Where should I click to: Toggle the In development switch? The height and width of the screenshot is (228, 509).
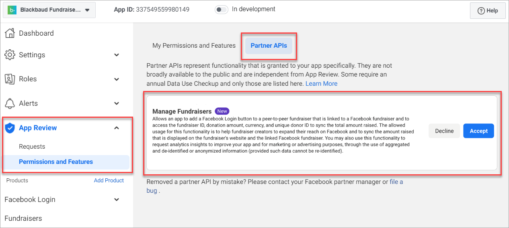(221, 9)
